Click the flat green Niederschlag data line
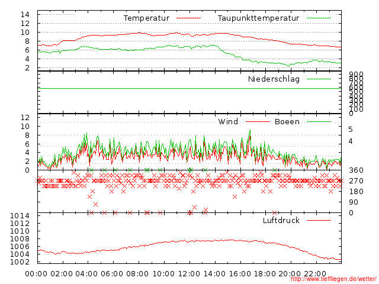The width and height of the screenshot is (379, 284). point(189,89)
